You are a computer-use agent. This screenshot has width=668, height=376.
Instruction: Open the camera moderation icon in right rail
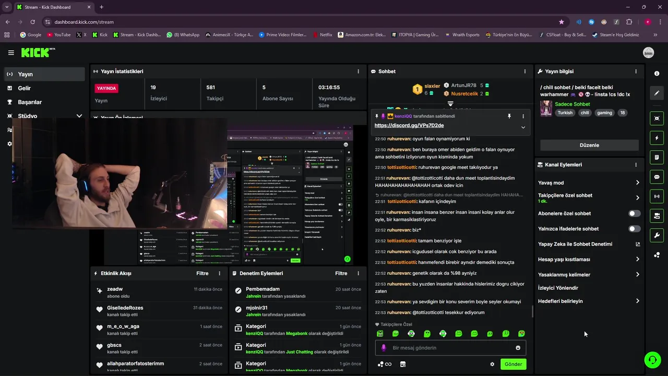coord(657,216)
